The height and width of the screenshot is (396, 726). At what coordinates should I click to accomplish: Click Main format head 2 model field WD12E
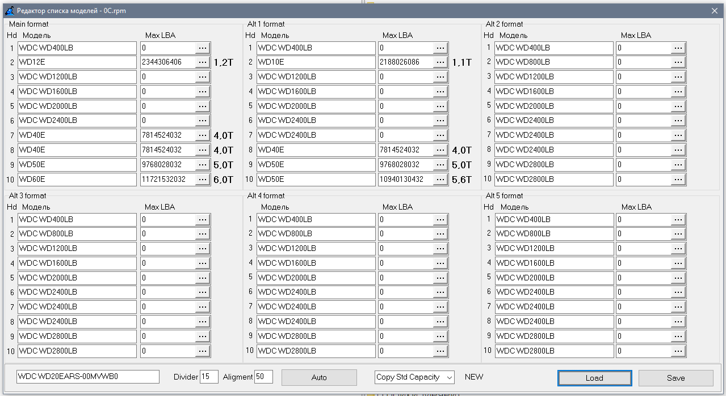point(77,62)
